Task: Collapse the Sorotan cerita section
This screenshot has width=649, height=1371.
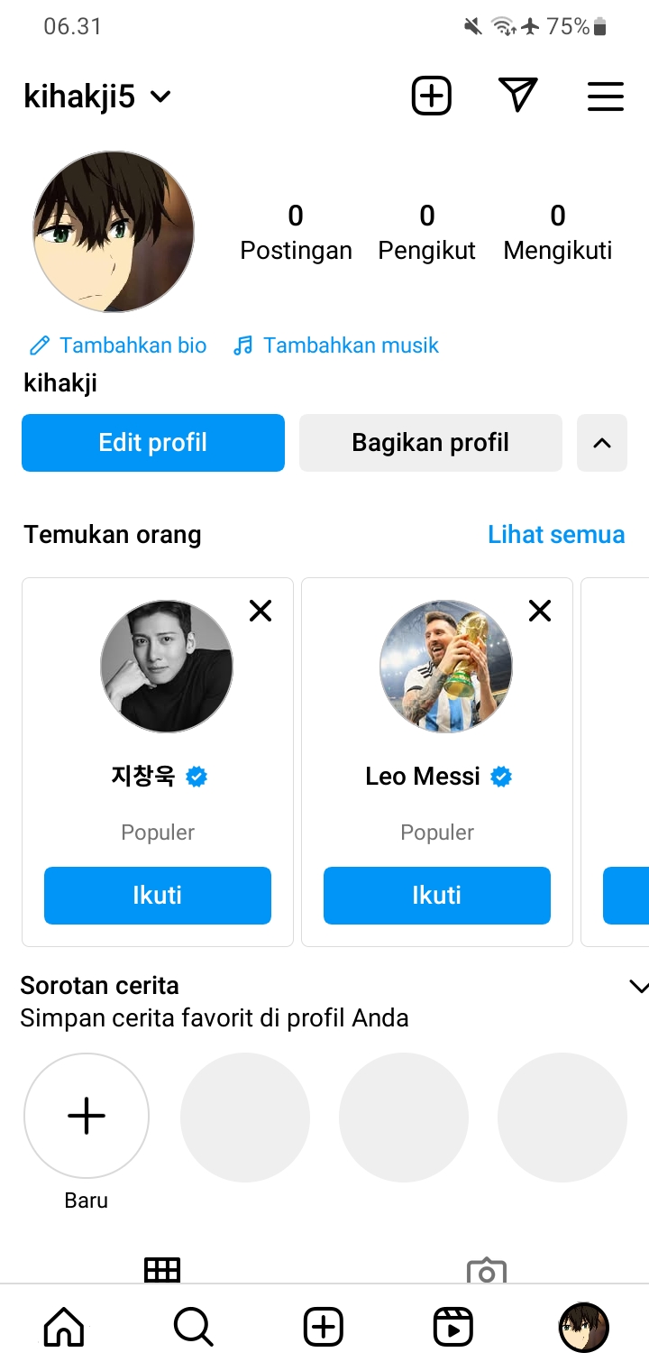Action: coord(637,987)
